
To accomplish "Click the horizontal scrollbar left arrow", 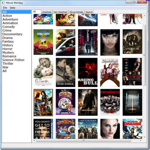I will (34, 140).
